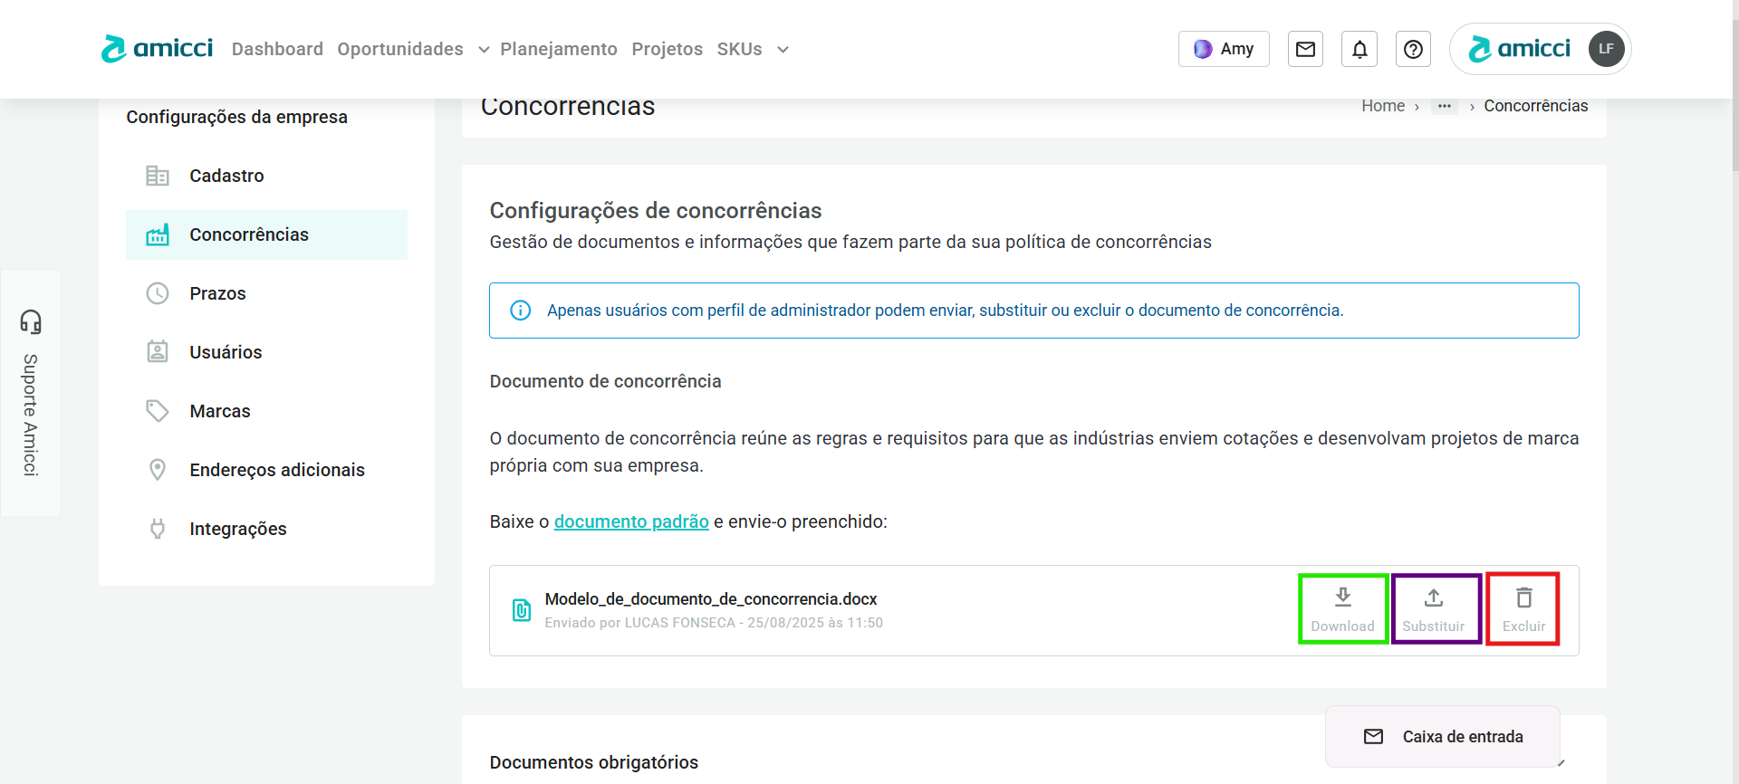Expand the SKUs dropdown chevron
This screenshot has width=1739, height=784.
pyautogui.click(x=783, y=50)
